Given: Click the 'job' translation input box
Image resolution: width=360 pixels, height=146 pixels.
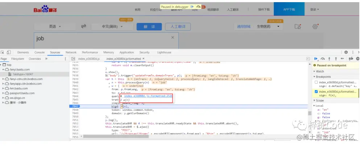Looking at the screenshot, I should [106, 40].
